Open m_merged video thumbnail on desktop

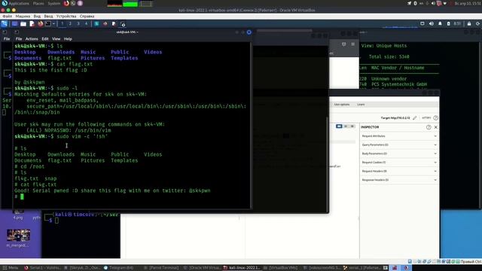(x=18, y=236)
